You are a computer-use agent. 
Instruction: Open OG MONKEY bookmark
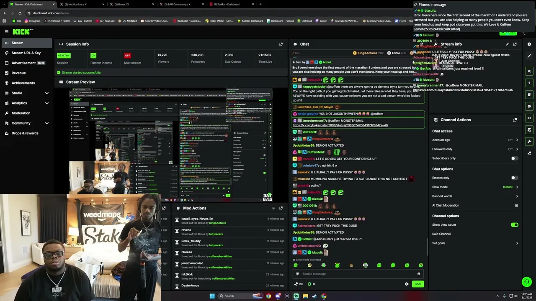pyautogui.click(x=128, y=21)
